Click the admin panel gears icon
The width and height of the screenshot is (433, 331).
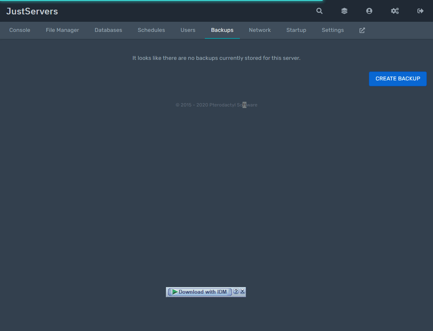395,11
